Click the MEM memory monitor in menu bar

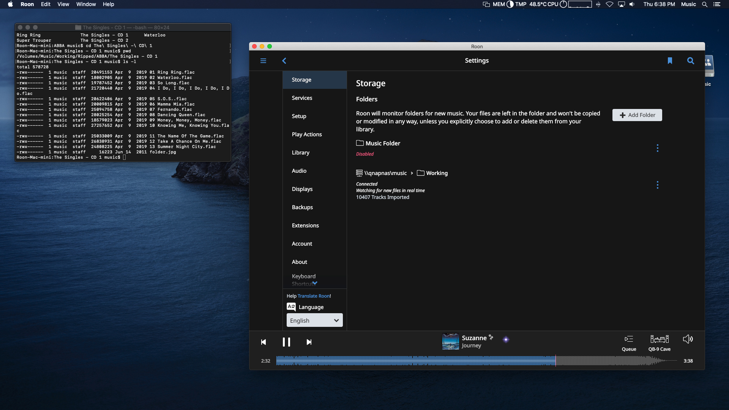[x=503, y=4]
